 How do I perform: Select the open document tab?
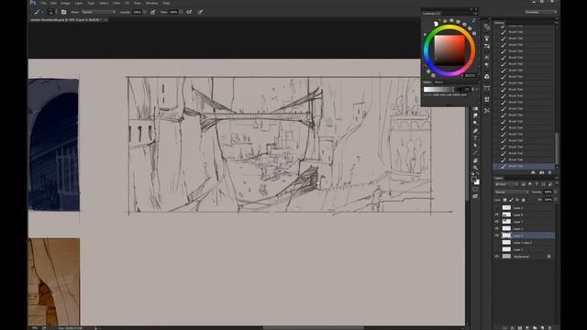66,19
